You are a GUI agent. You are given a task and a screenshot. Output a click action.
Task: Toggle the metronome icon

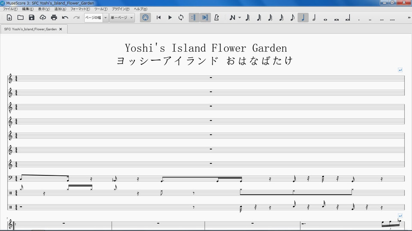pyautogui.click(x=216, y=18)
